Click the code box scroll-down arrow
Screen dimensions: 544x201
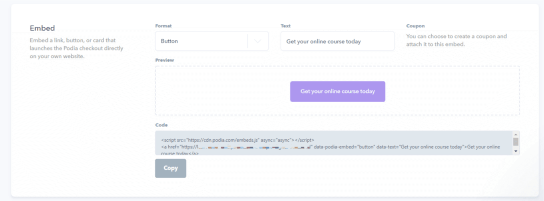516,151
